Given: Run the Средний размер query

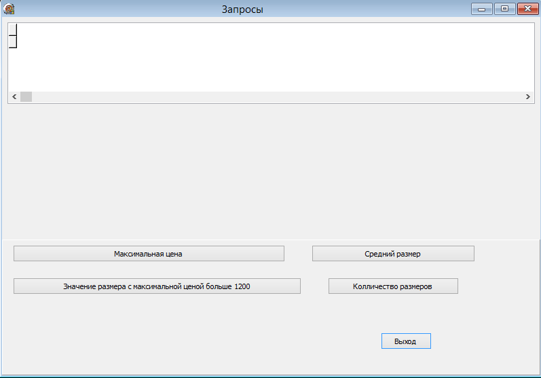Looking at the screenshot, I should (393, 254).
